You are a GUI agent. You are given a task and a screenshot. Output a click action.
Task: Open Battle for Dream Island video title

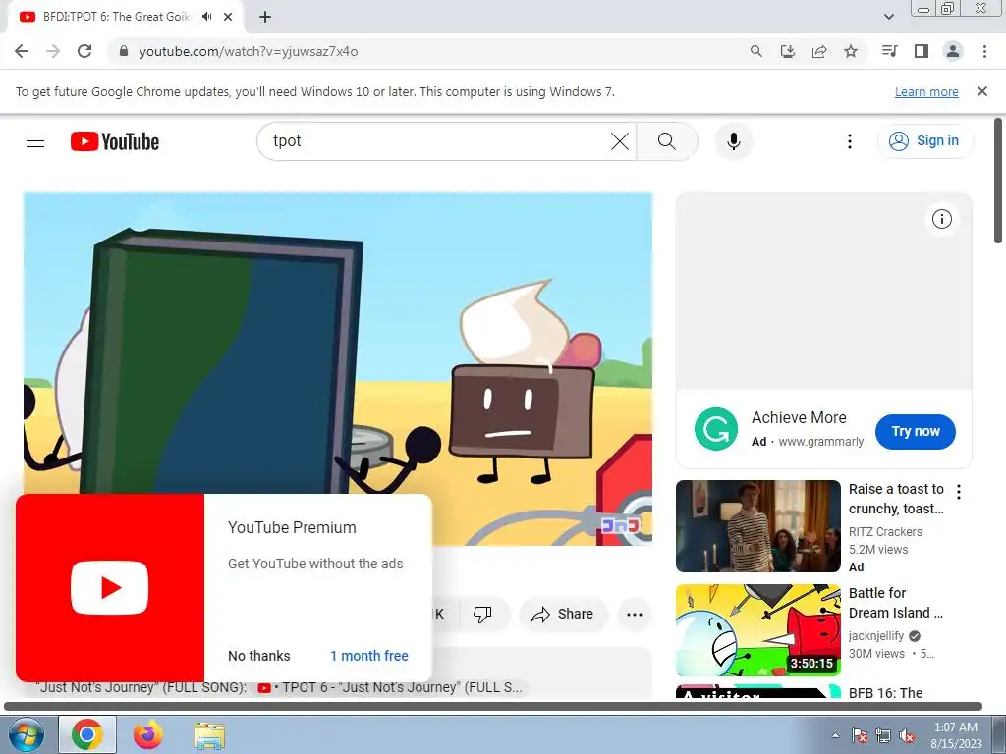[896, 602]
